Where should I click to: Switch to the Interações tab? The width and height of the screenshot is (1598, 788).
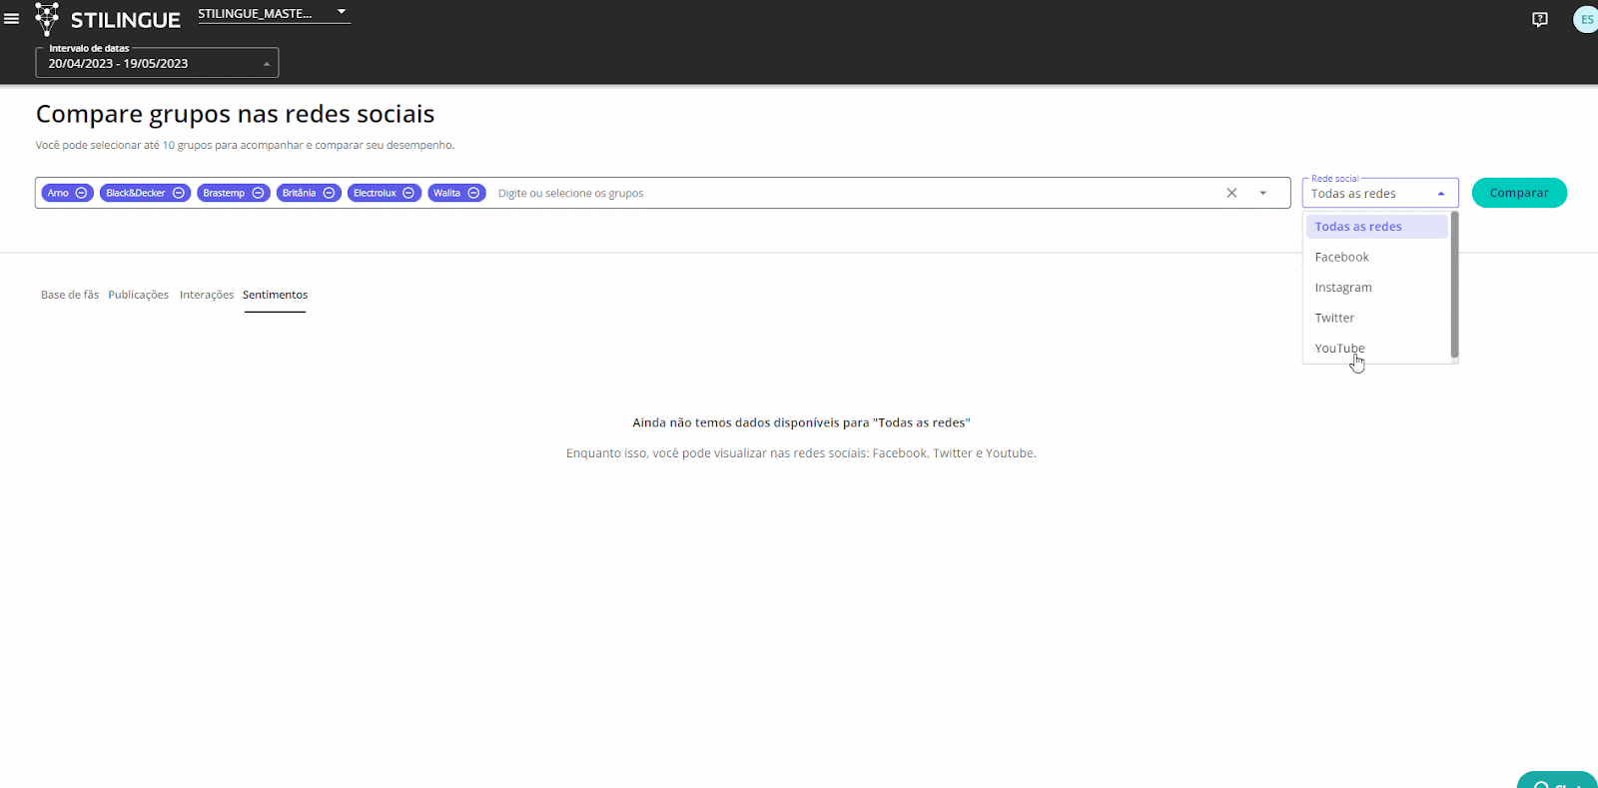pos(207,295)
